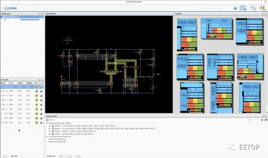
Task: Toggle Use checkbox on the area 775 row
Action: click(36, 109)
